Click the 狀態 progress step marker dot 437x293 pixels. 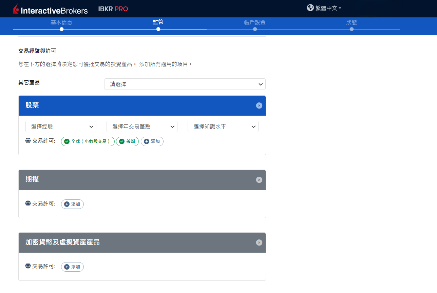(x=351, y=29)
